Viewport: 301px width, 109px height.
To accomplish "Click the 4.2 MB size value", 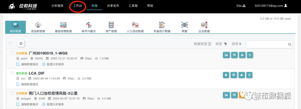I will [x=106, y=99].
